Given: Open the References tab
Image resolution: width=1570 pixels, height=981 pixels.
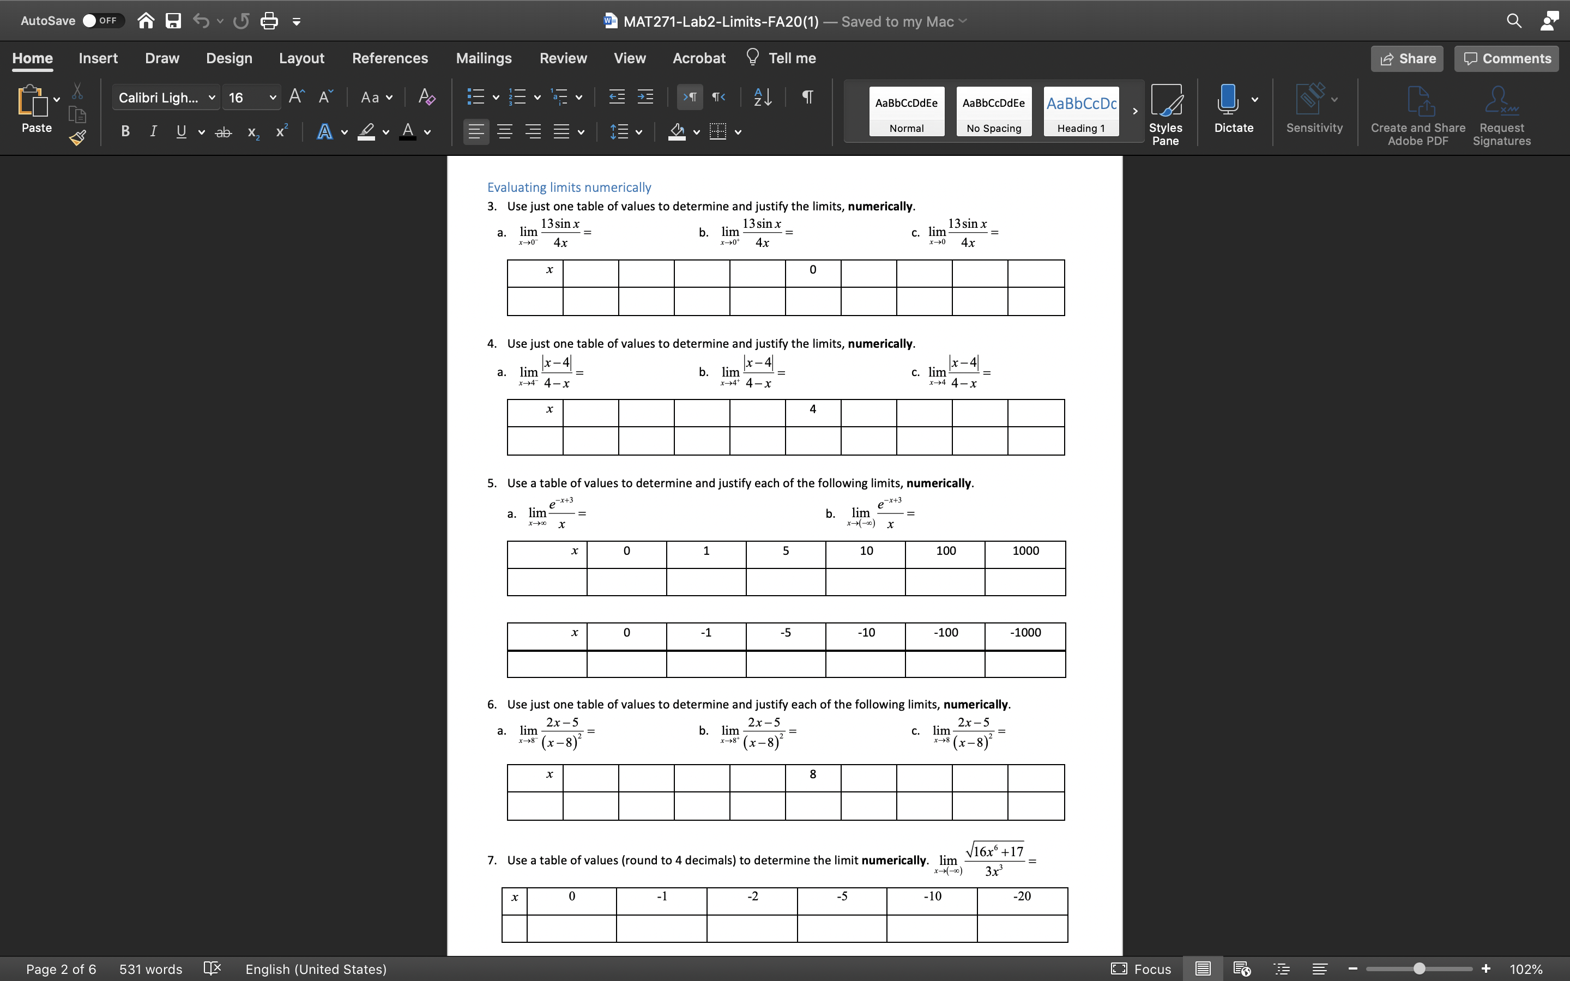Looking at the screenshot, I should pyautogui.click(x=390, y=58).
